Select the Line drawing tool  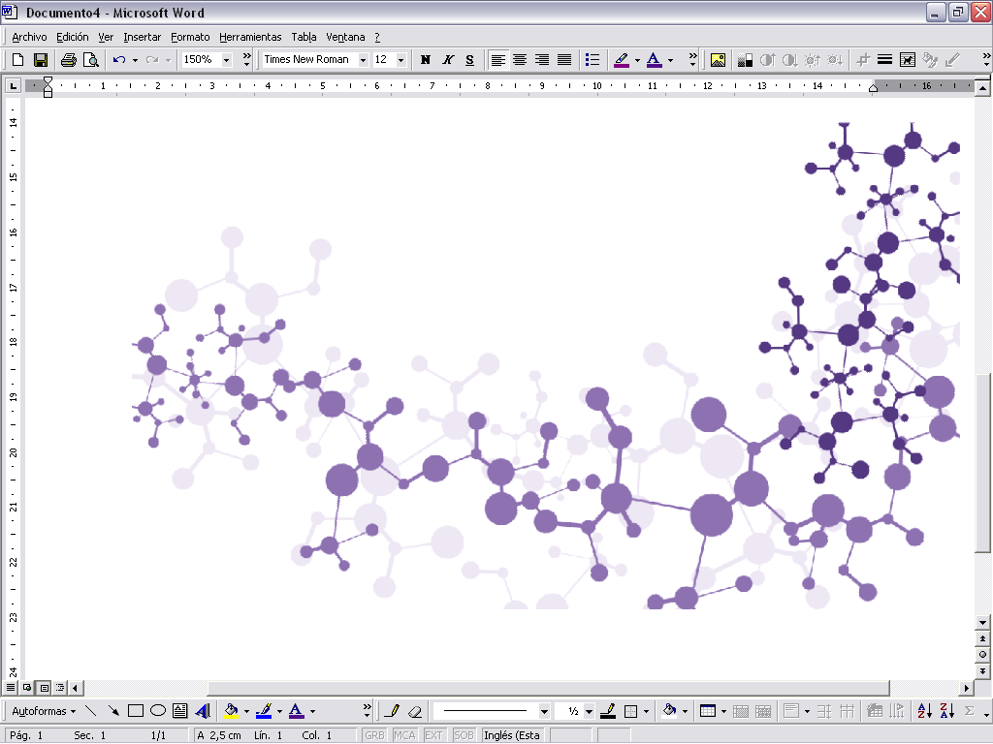click(x=90, y=710)
